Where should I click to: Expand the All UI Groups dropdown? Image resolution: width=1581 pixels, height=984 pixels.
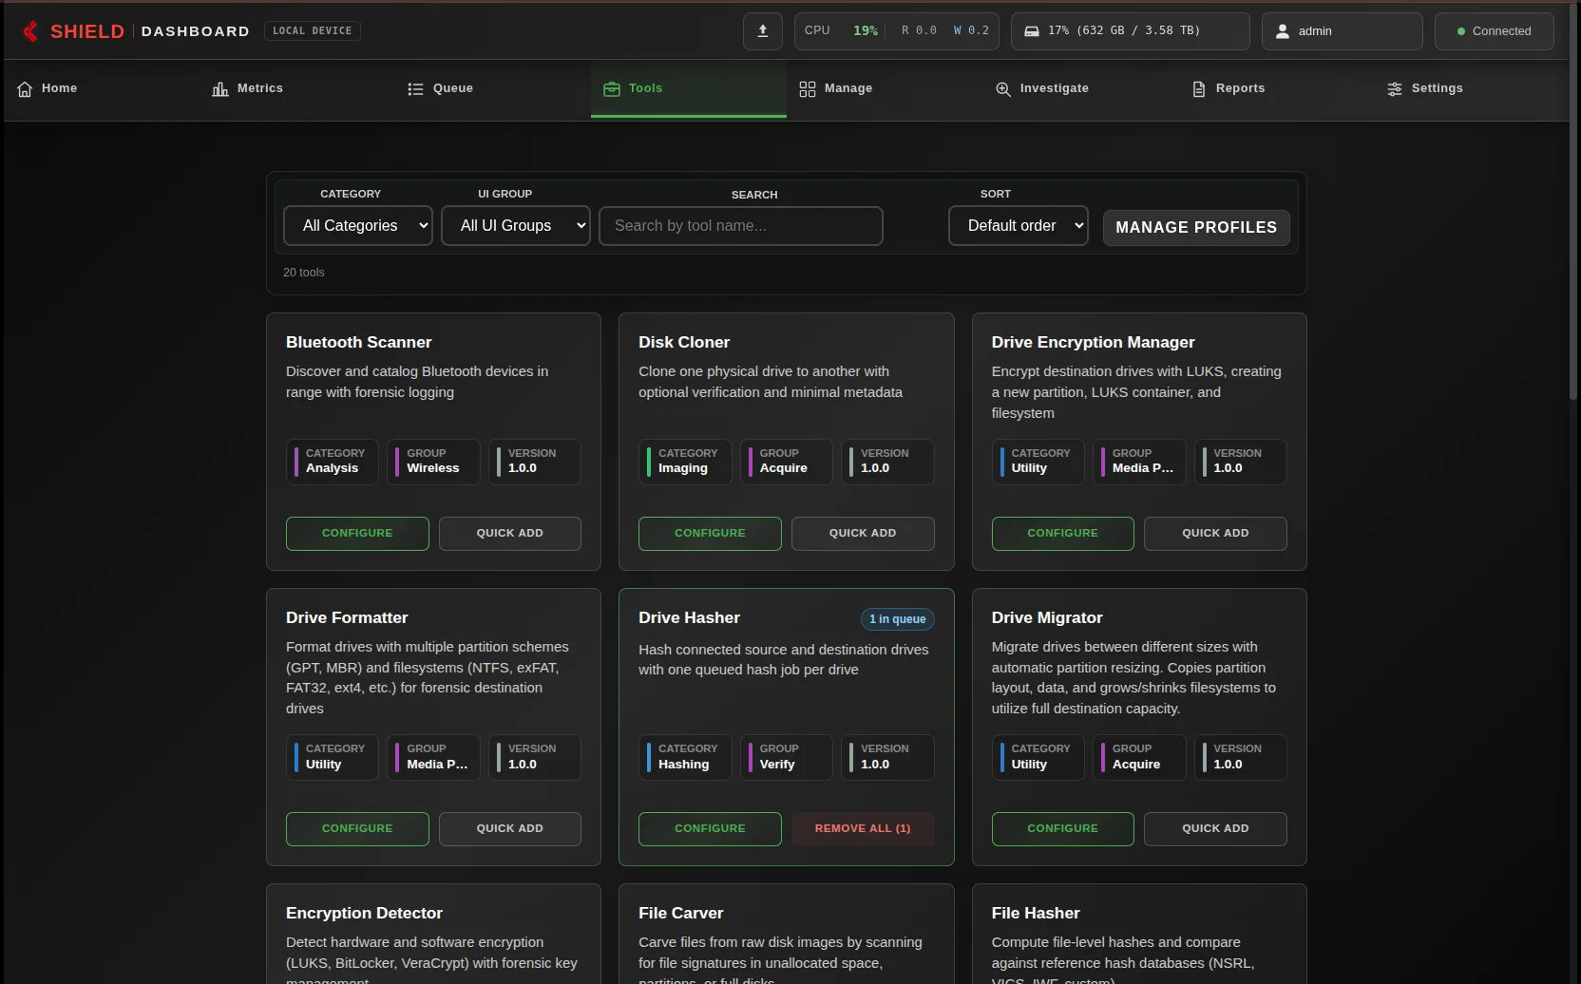point(516,226)
